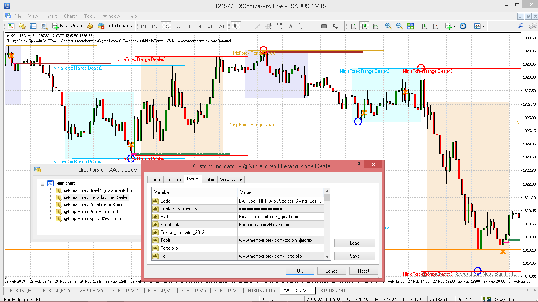Toggle the W1 timeframe
538x302 pixels.
(221, 26)
